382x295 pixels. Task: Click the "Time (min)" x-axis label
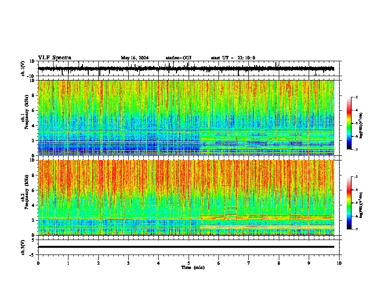[x=193, y=268]
